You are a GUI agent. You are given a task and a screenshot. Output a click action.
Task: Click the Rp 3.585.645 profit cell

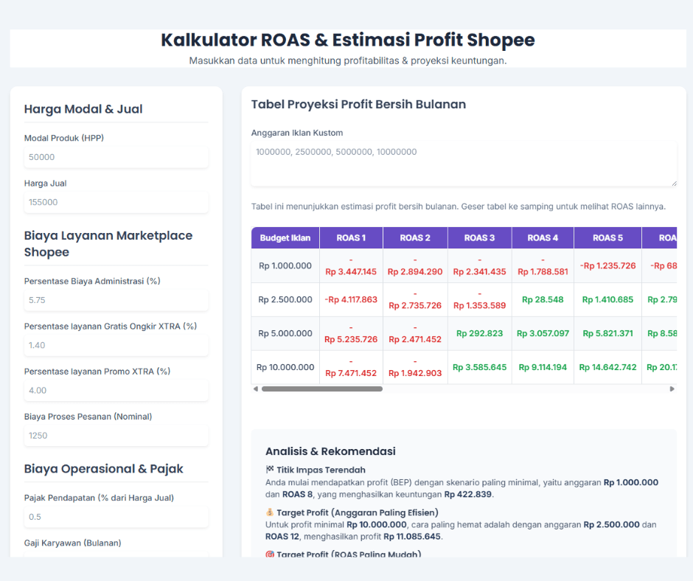point(479,367)
